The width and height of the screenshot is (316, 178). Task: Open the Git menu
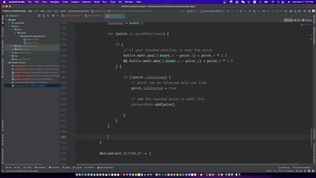coord(120,2)
